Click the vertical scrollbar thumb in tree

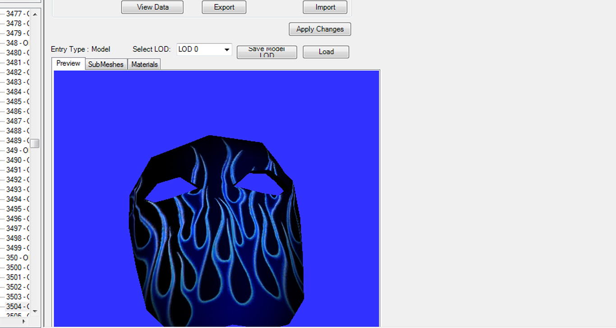(x=35, y=143)
